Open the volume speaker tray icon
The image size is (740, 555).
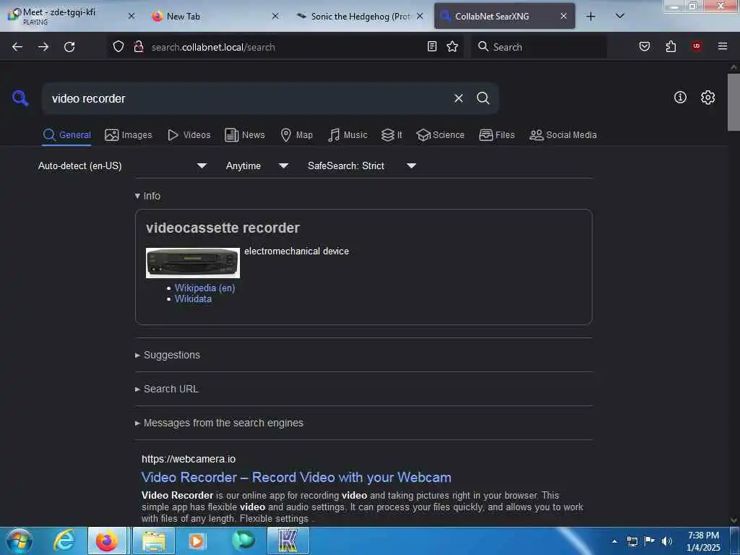click(667, 541)
